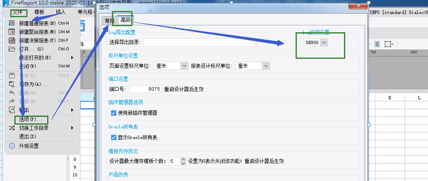The width and height of the screenshot is (428, 181).
Task: Click the 选择导出目录 path field
Action: click(199, 43)
